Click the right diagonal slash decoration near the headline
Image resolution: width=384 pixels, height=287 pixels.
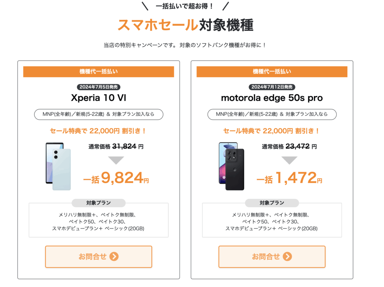point(225,6)
